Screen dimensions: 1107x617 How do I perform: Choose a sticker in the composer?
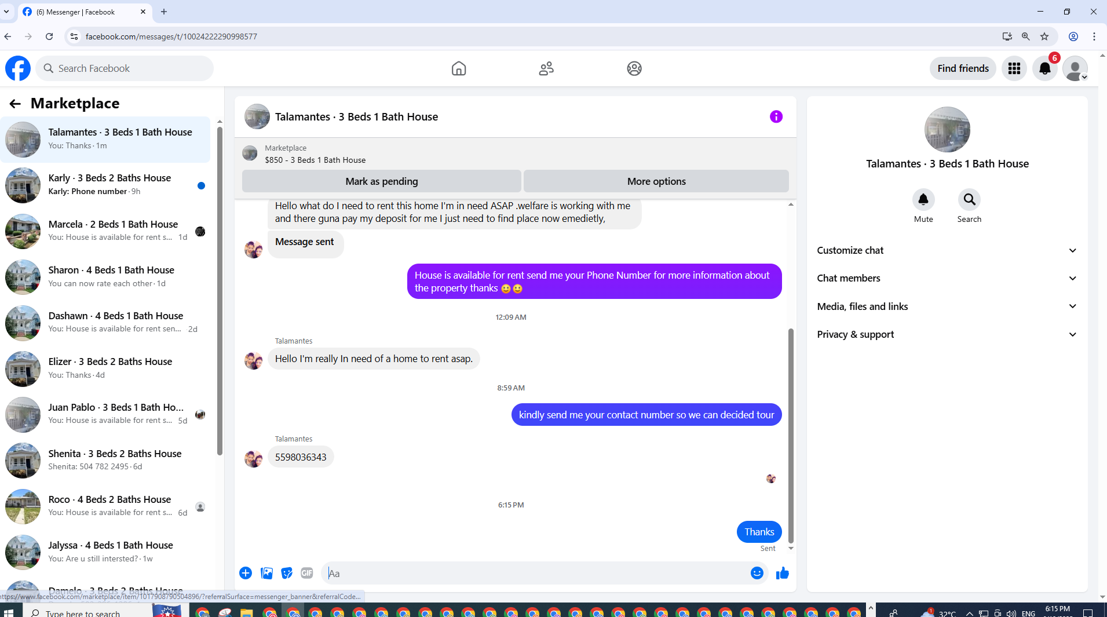[287, 573]
